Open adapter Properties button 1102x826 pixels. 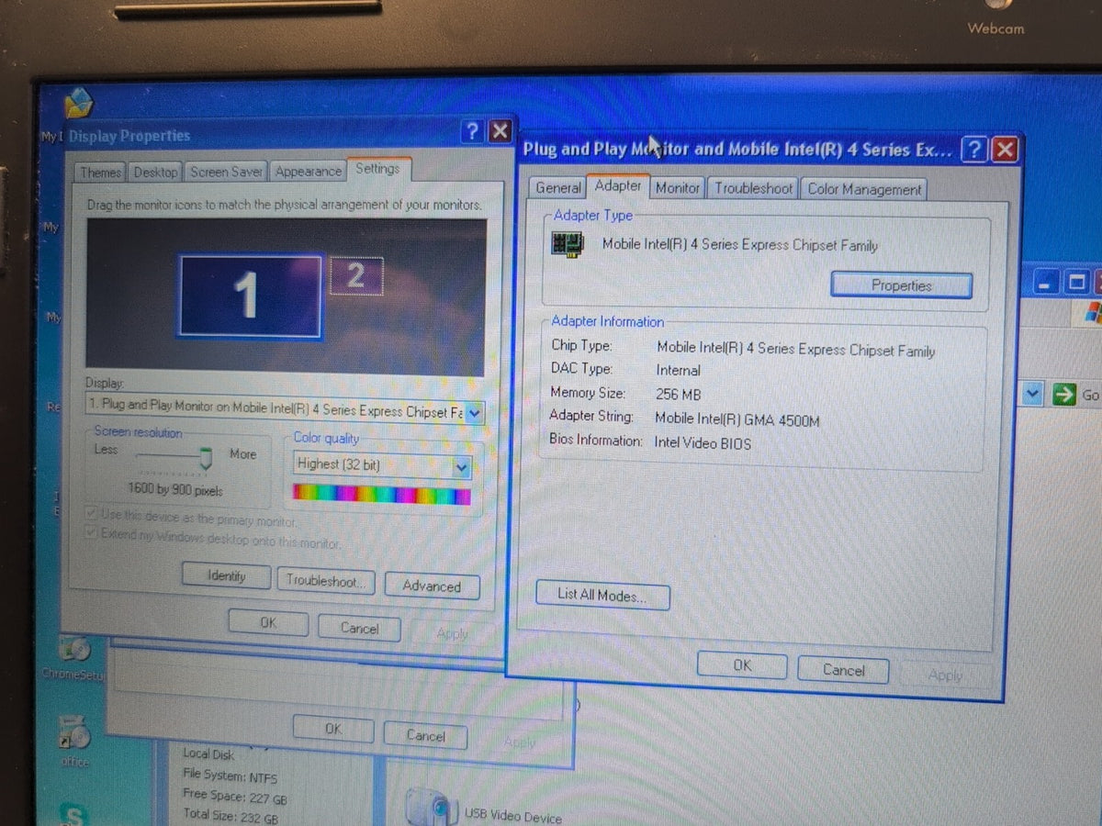click(901, 285)
